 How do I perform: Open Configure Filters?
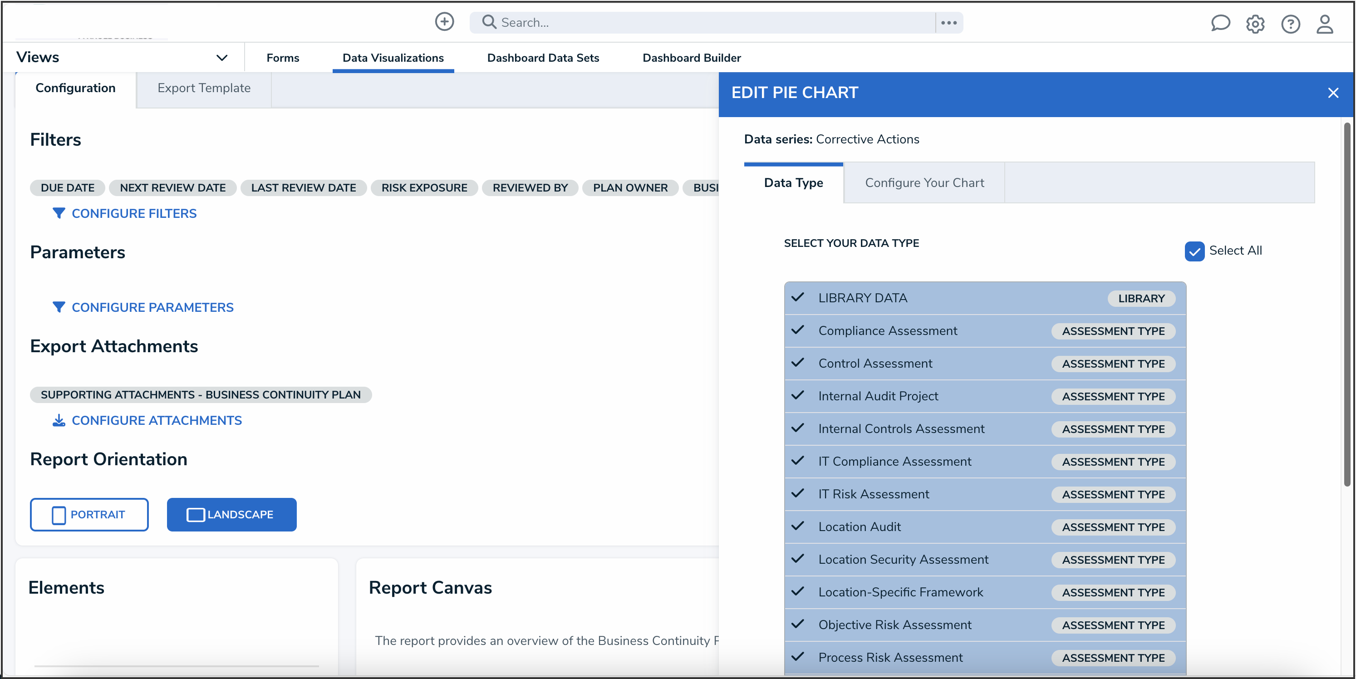(134, 214)
